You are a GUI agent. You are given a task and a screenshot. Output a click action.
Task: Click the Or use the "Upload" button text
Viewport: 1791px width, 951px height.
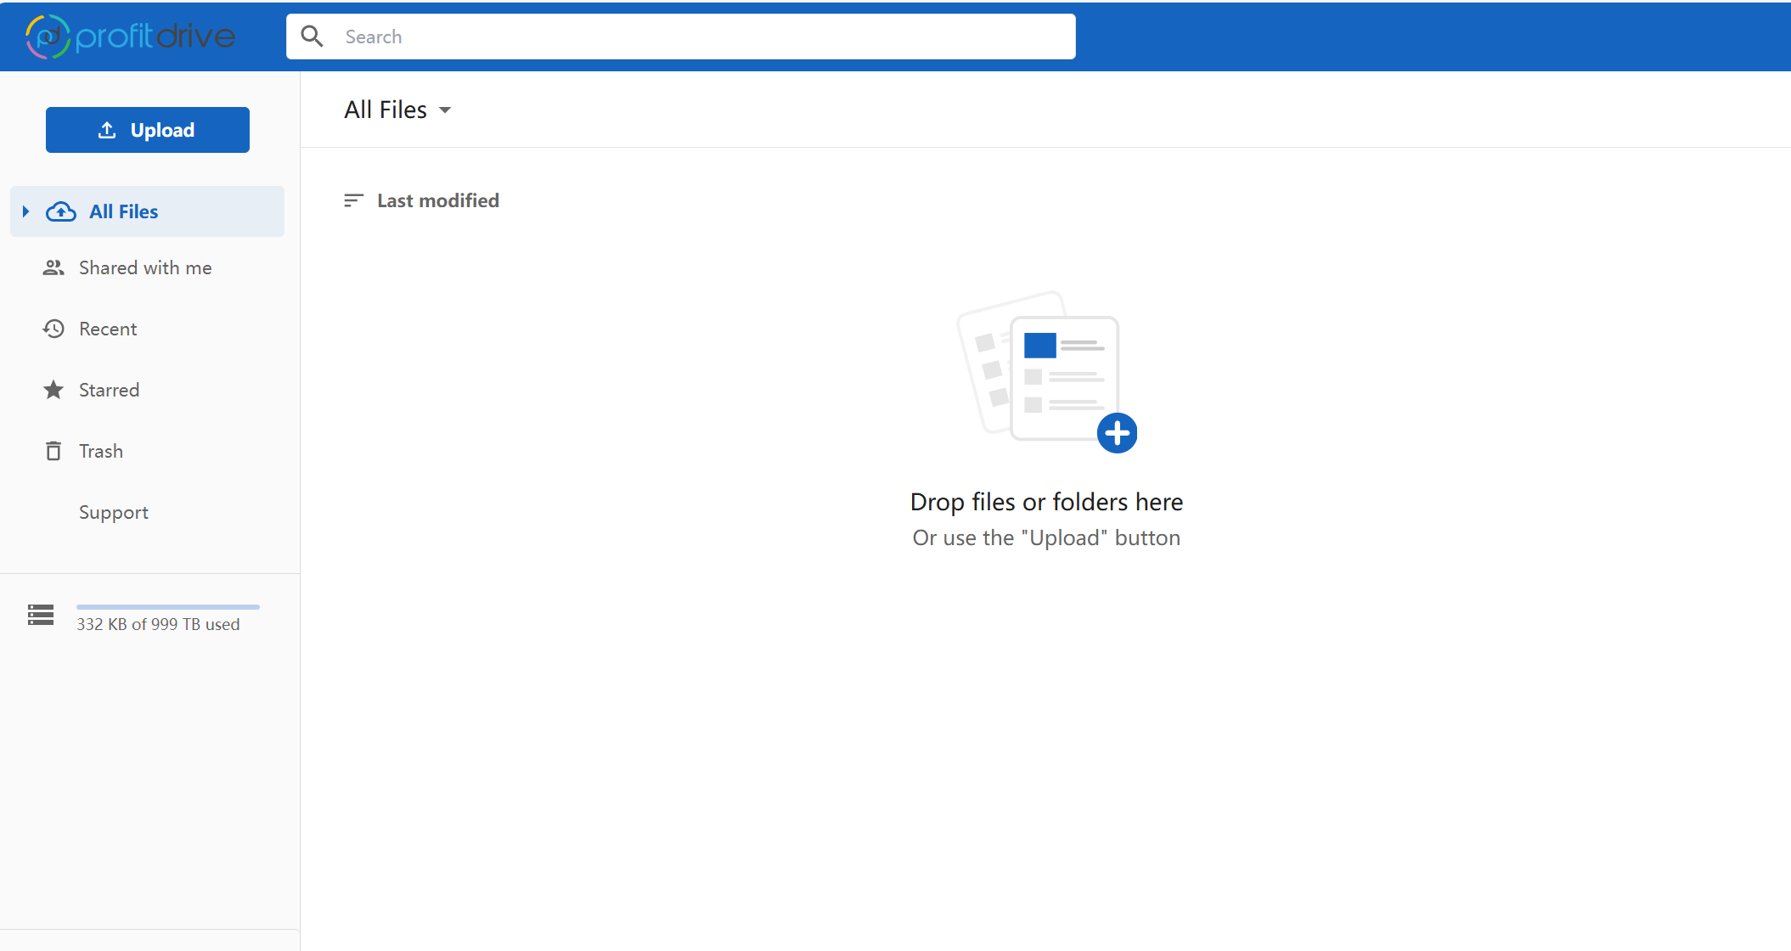coord(1046,537)
